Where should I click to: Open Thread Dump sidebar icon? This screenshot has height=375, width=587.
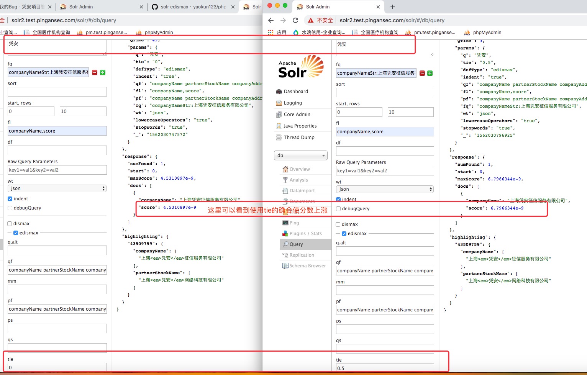tap(279, 138)
